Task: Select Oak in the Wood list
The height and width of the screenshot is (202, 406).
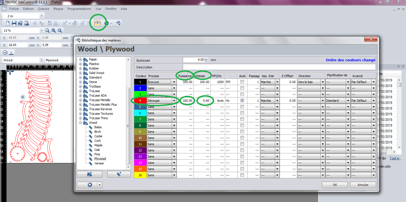Action: tap(97, 150)
